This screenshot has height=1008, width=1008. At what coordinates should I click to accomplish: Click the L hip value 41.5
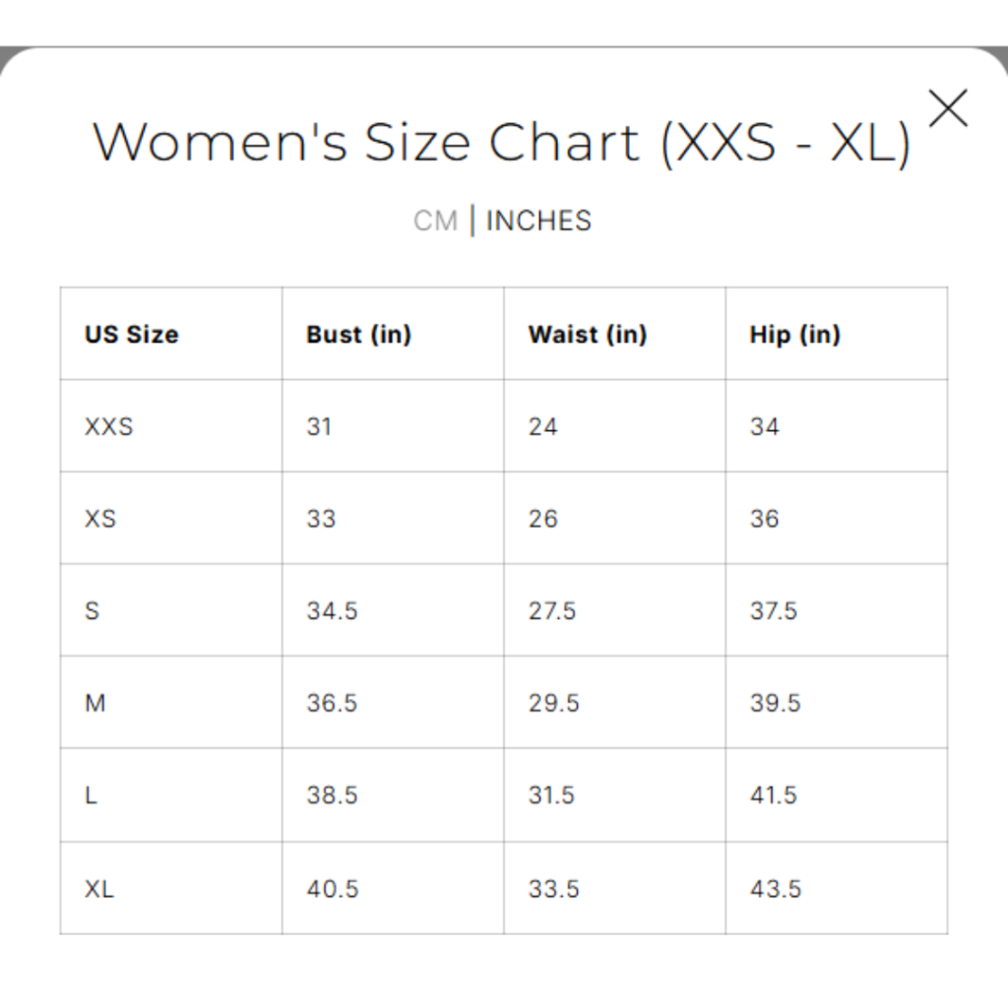773,795
